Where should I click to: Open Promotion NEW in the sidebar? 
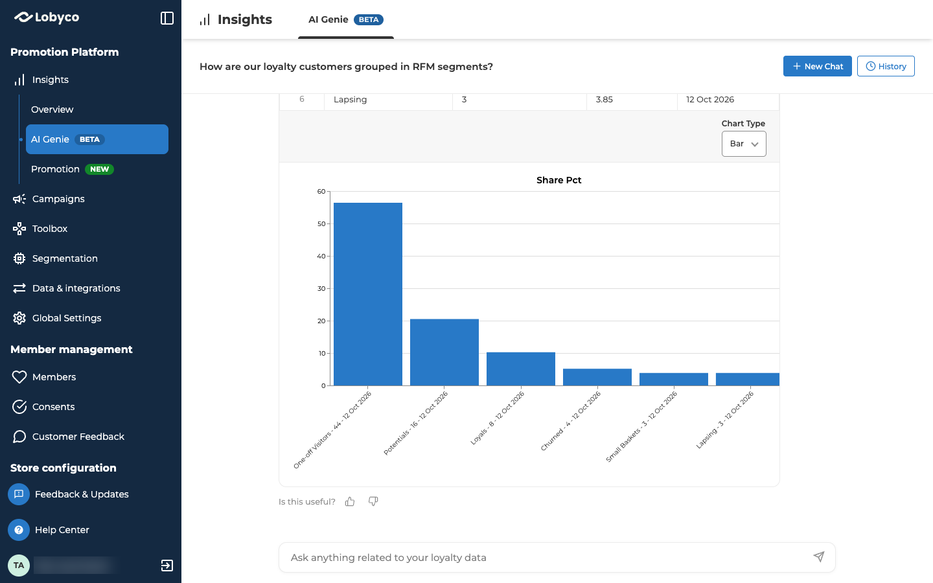[x=97, y=169]
